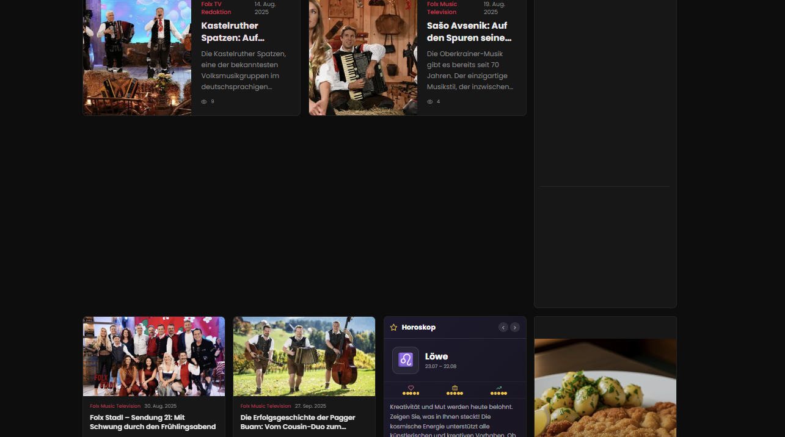The width and height of the screenshot is (785, 437).
Task: Click the Horoskop widget title
Action: tap(418, 327)
